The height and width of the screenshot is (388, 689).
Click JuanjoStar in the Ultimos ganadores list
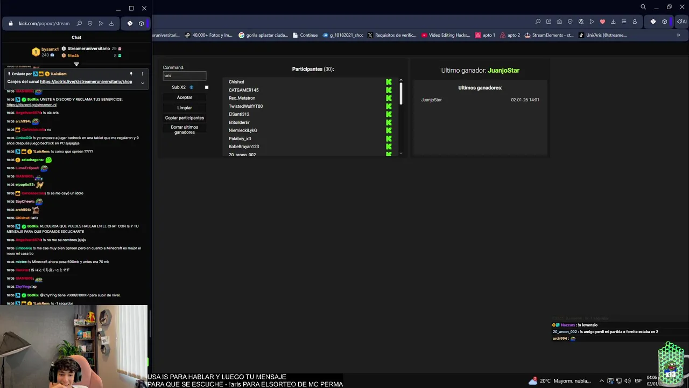click(431, 100)
